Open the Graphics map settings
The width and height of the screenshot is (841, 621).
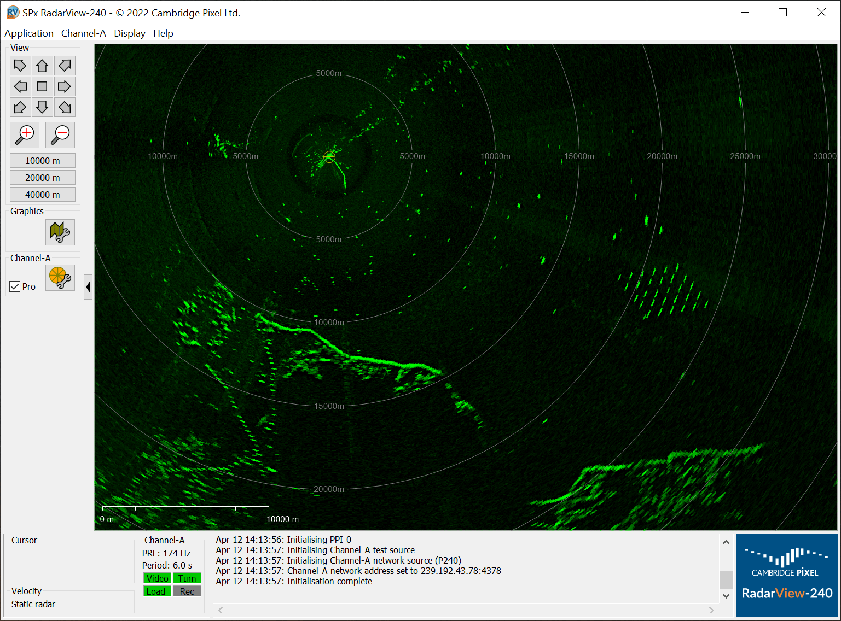tap(60, 232)
